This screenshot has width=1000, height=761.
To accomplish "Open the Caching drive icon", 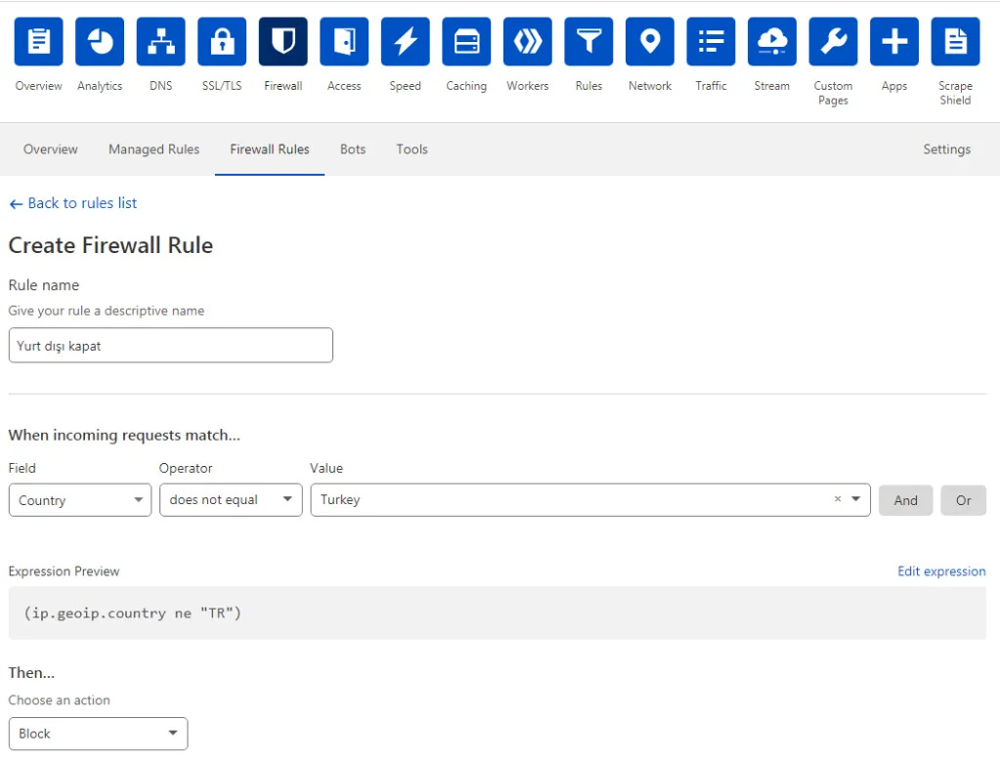I will pos(466,41).
